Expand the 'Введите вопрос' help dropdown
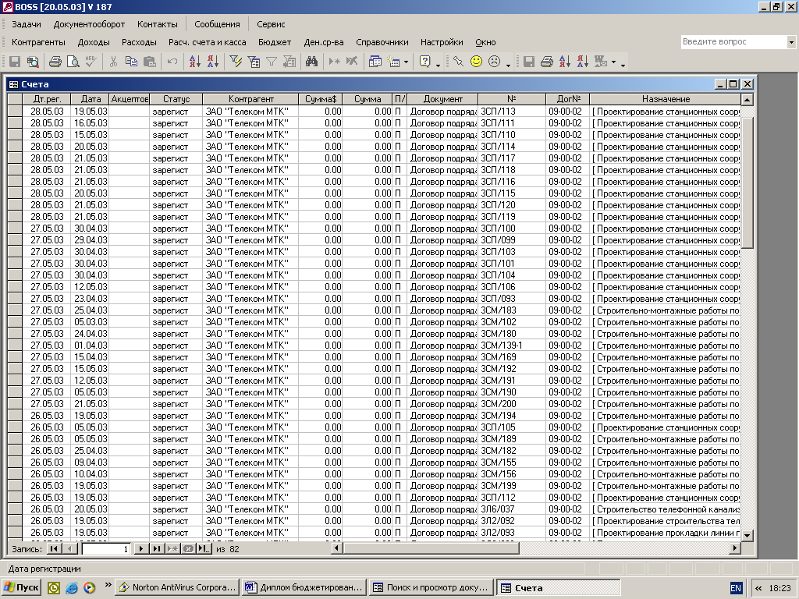 click(x=790, y=42)
